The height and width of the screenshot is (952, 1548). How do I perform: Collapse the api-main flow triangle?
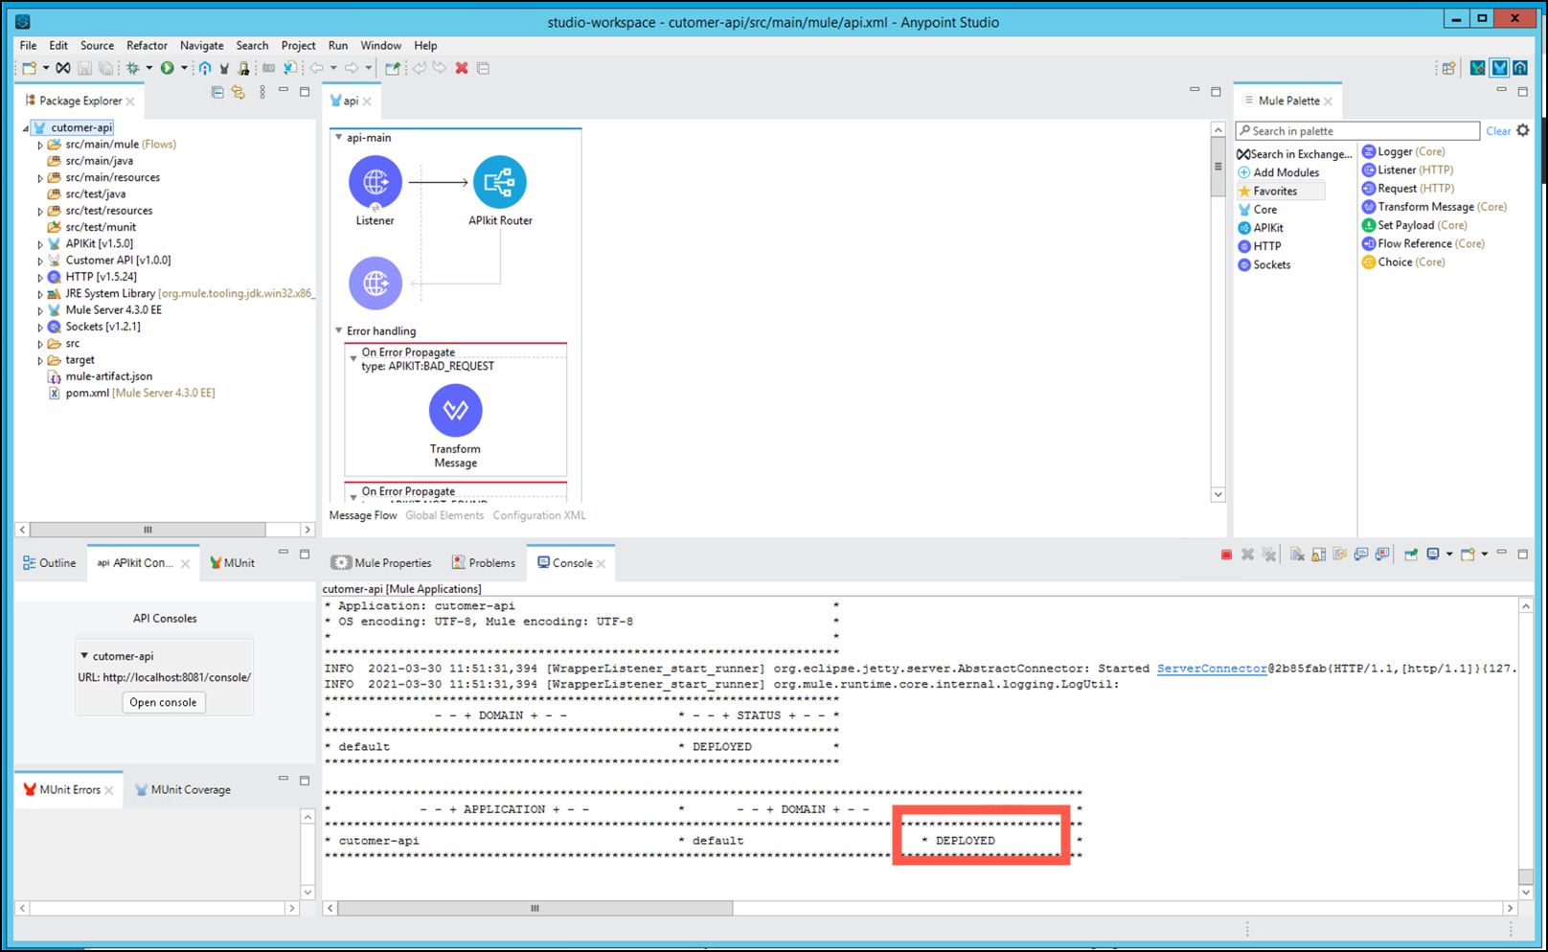pyautogui.click(x=338, y=138)
